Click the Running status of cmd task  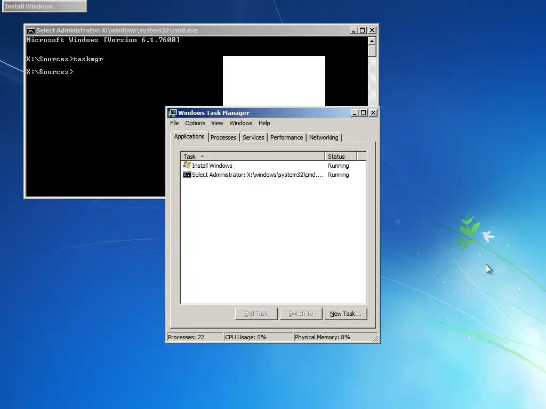tap(339, 175)
